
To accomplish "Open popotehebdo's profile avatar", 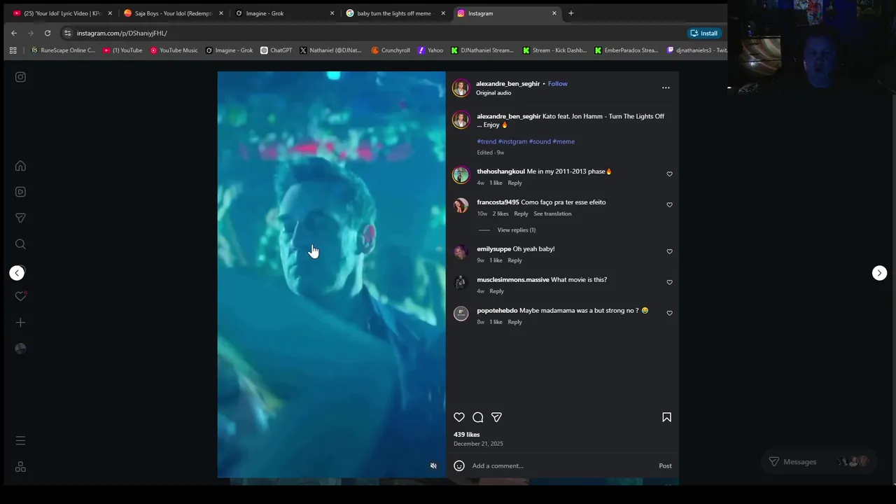I will tap(461, 314).
